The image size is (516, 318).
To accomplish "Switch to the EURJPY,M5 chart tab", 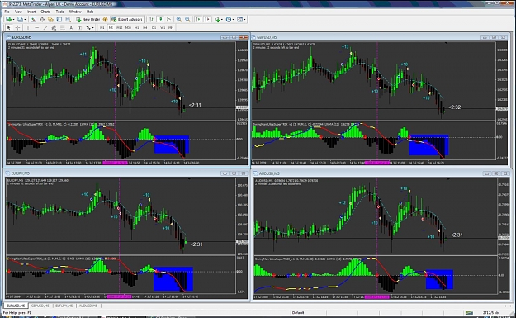I will click(64, 306).
